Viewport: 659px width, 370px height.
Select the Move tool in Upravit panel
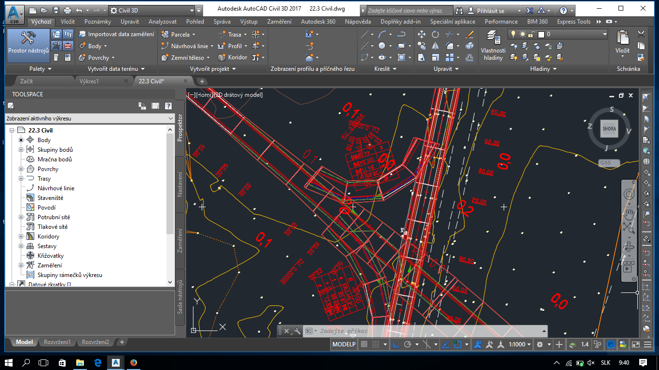[x=421, y=34]
